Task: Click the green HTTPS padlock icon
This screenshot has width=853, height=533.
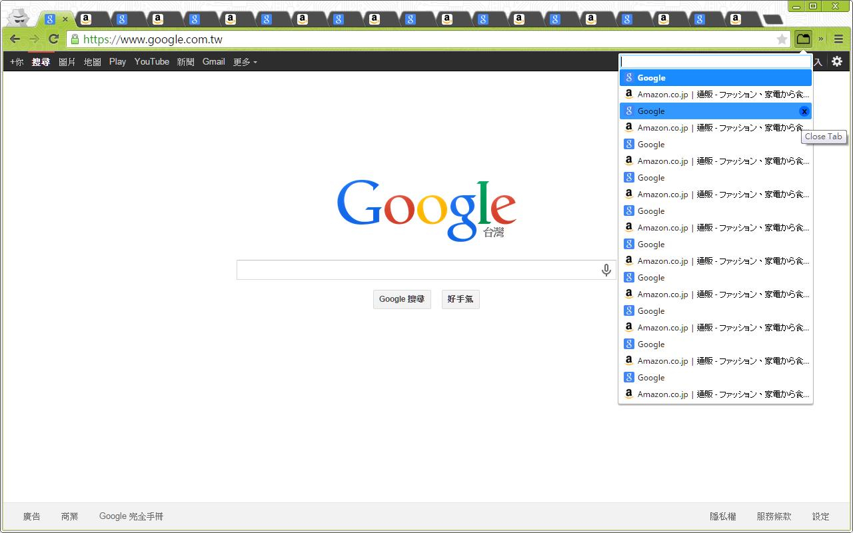Action: click(75, 39)
